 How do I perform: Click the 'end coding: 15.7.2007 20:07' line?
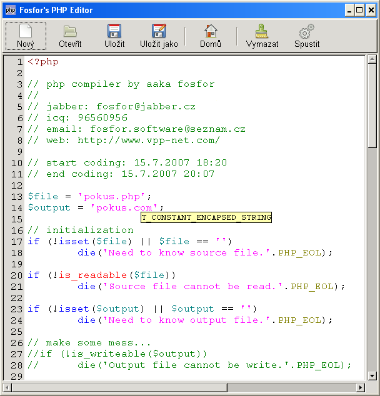pos(121,174)
